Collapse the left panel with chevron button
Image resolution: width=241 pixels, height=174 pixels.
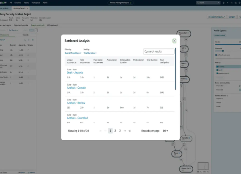[36, 30]
